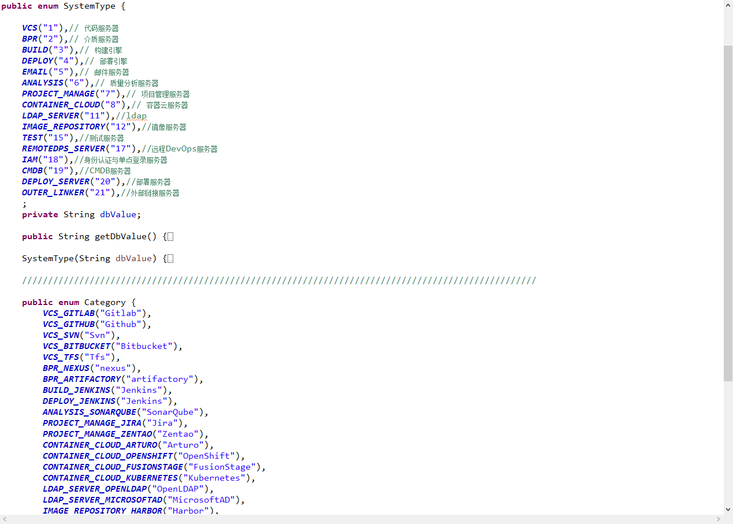Click the VCS_GITLAB constant
This screenshot has height=524, width=733.
[x=68, y=314]
